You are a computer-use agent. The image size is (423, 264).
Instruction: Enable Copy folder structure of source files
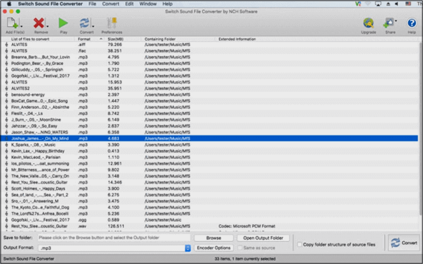300,244
